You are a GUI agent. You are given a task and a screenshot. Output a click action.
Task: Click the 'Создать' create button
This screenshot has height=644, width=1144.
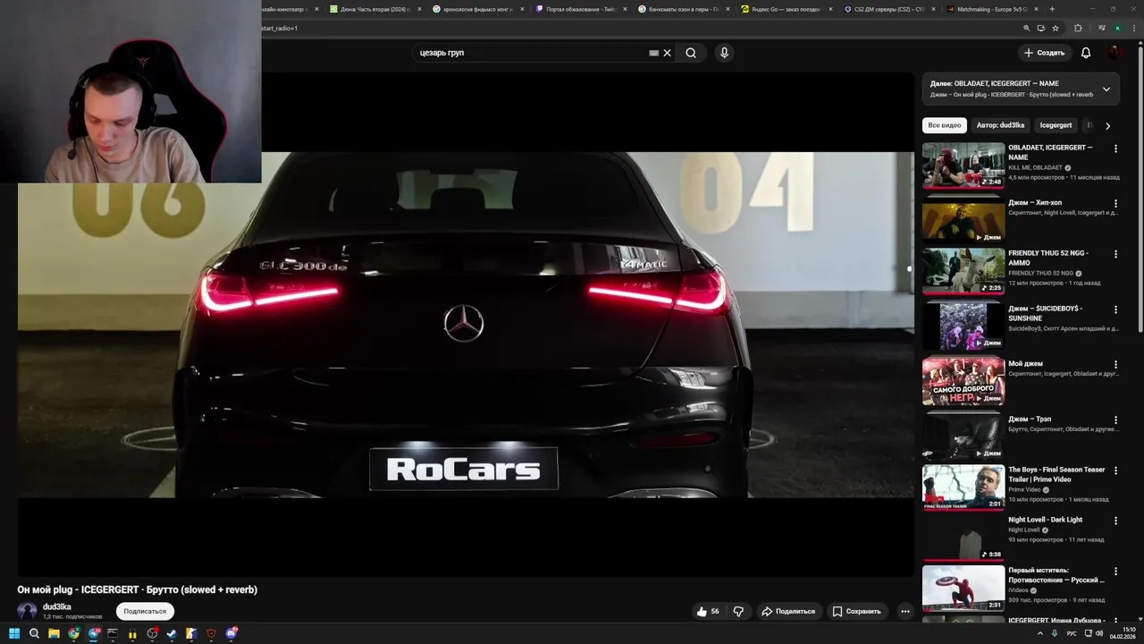(1044, 53)
